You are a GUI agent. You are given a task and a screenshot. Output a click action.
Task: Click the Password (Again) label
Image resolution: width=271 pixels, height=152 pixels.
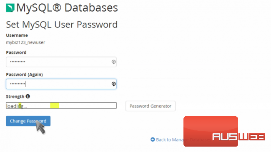[x=24, y=74]
